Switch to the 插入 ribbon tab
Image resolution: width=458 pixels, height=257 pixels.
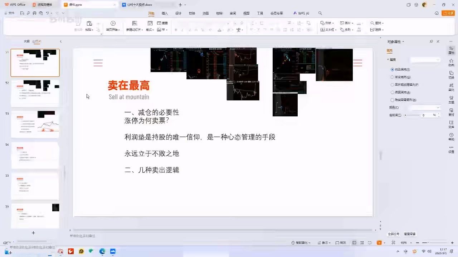[165, 13]
